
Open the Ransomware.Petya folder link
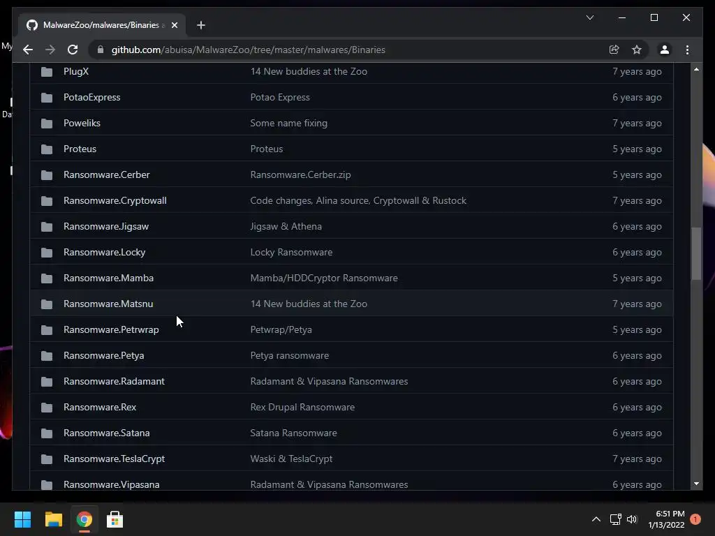coord(103,355)
